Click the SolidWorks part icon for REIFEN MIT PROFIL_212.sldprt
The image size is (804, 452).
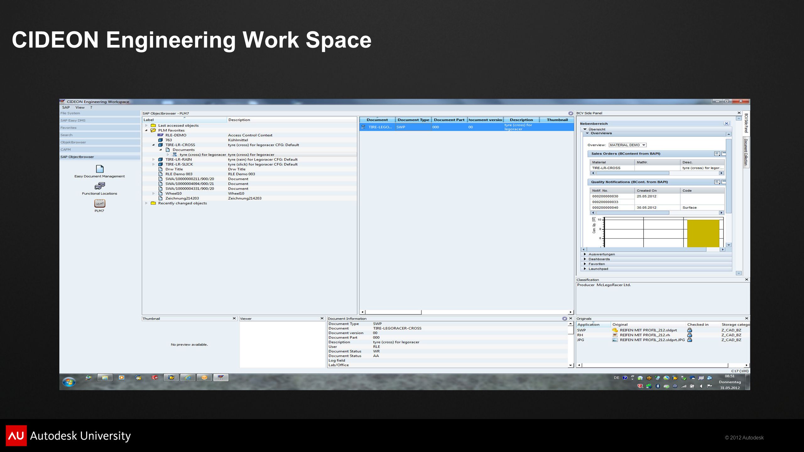615,330
